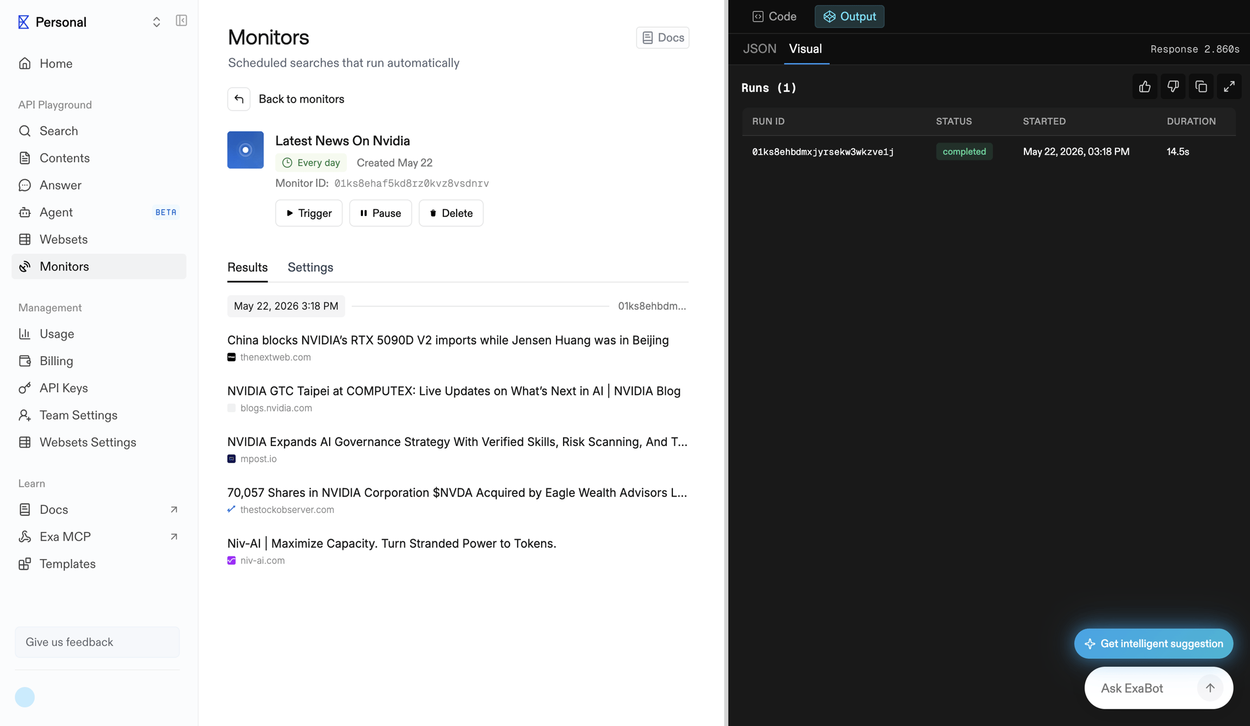The width and height of the screenshot is (1250, 726).
Task: Click the Response 2.860s text
Action: 1195,49
